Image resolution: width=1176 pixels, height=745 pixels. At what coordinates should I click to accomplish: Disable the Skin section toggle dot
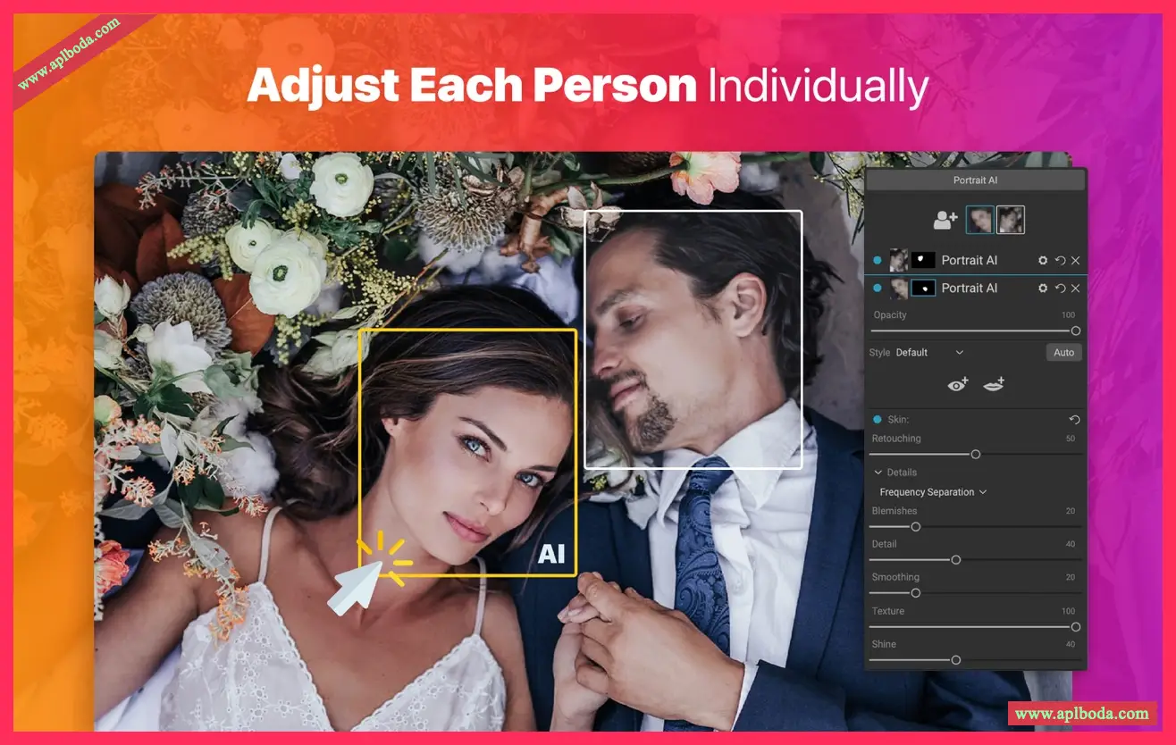point(877,420)
